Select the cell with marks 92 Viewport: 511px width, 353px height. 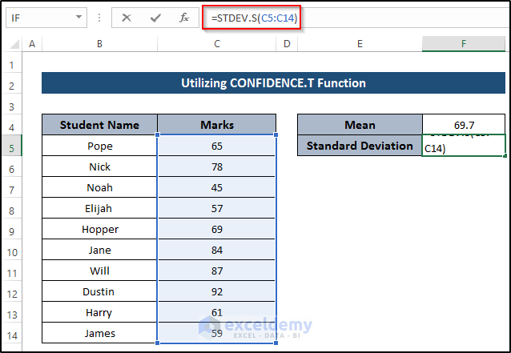tap(217, 291)
